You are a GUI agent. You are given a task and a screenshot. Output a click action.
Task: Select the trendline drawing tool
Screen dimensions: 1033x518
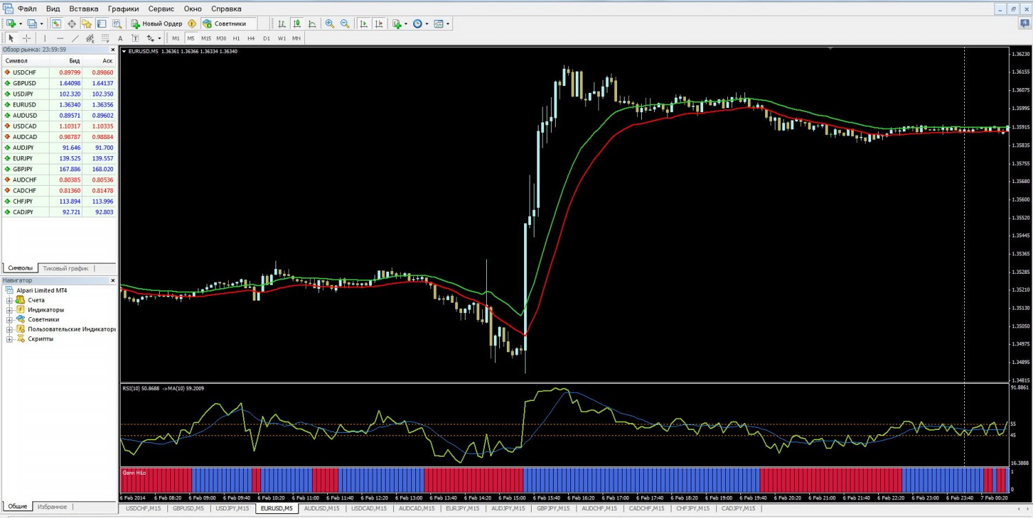(75, 38)
